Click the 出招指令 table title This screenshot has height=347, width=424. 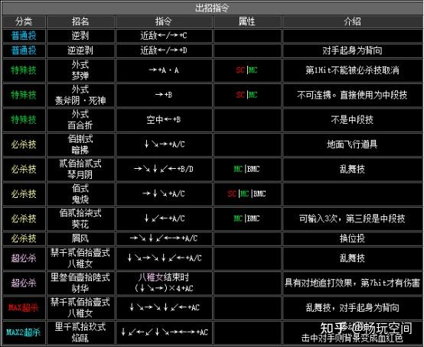click(212, 8)
